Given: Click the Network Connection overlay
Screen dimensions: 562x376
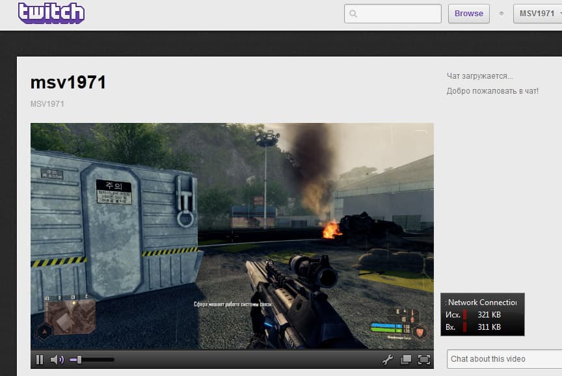Looking at the screenshot, I should tap(483, 314).
